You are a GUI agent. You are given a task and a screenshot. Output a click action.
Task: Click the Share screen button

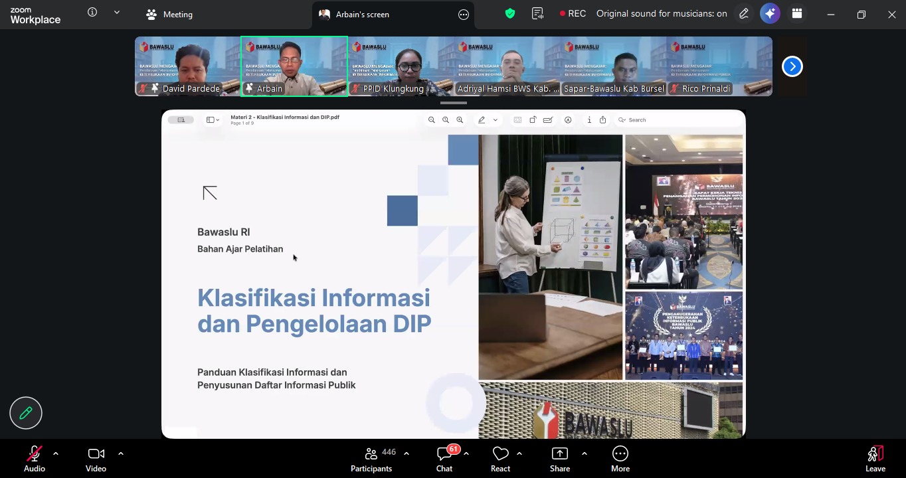coord(560,459)
